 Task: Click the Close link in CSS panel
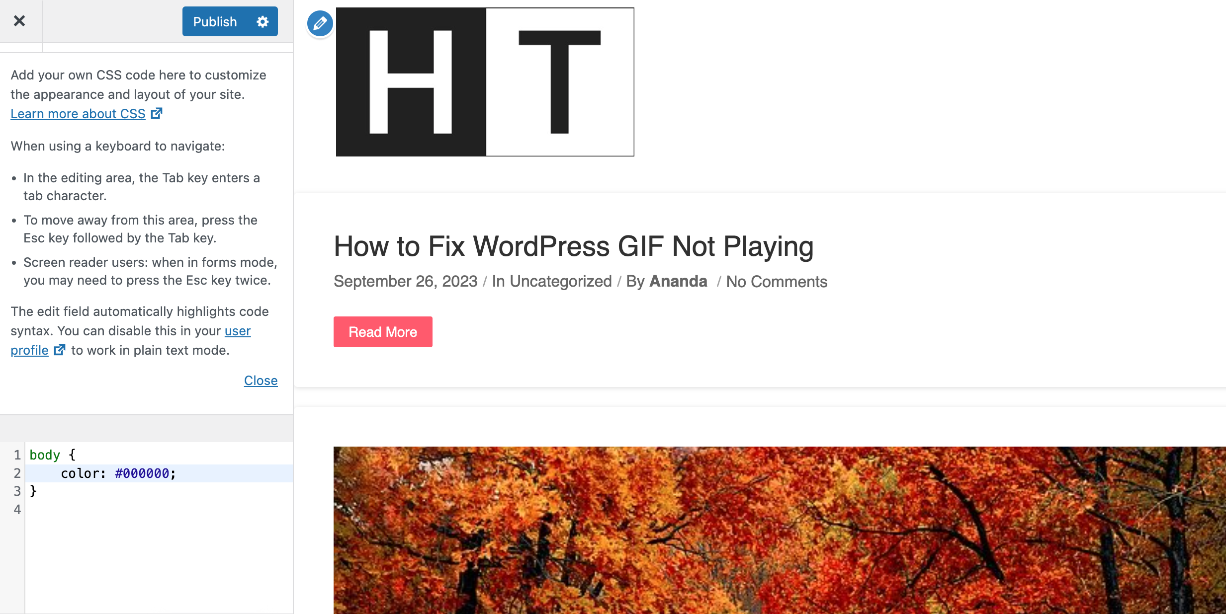260,381
